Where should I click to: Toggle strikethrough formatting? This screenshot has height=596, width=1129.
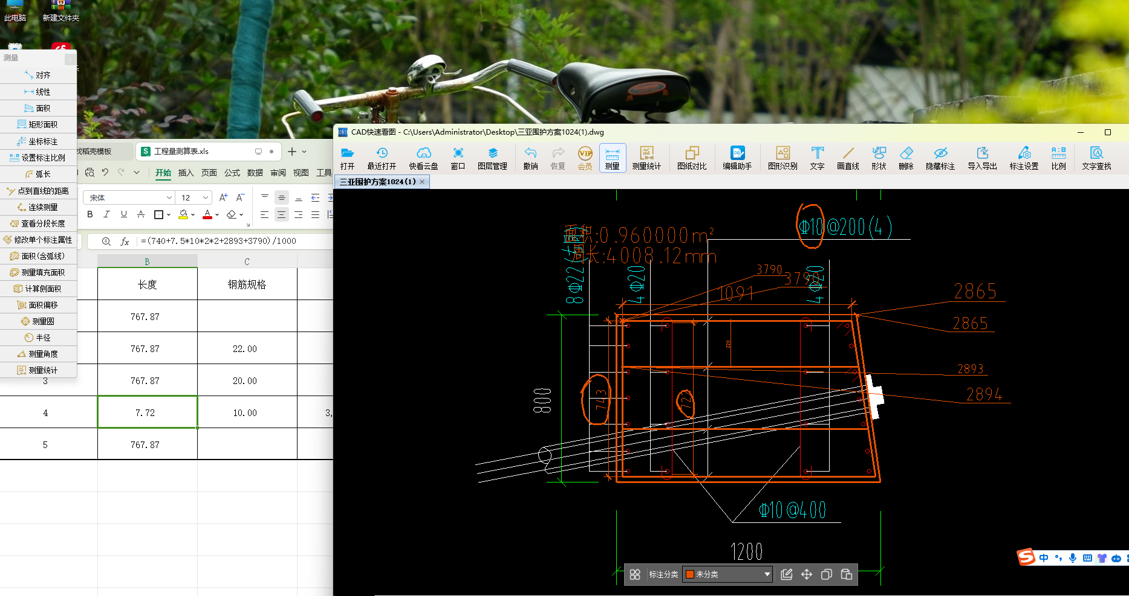click(x=141, y=214)
